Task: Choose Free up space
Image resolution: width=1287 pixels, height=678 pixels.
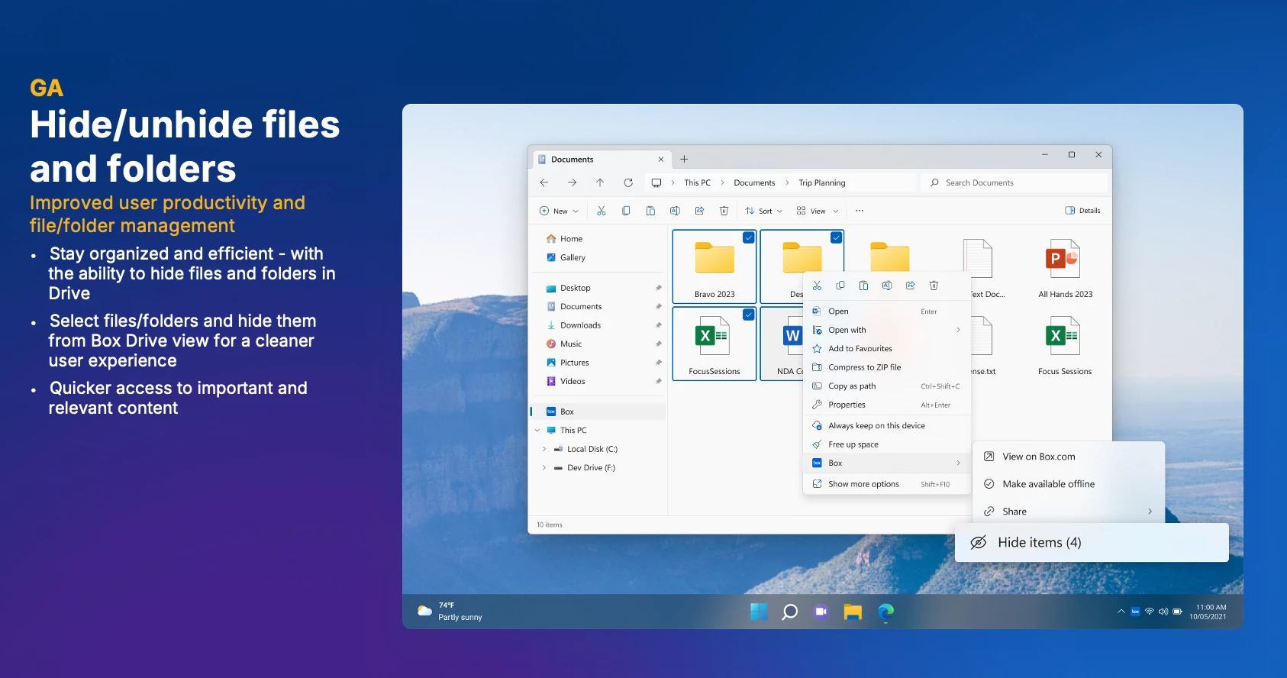Action: 887,444
